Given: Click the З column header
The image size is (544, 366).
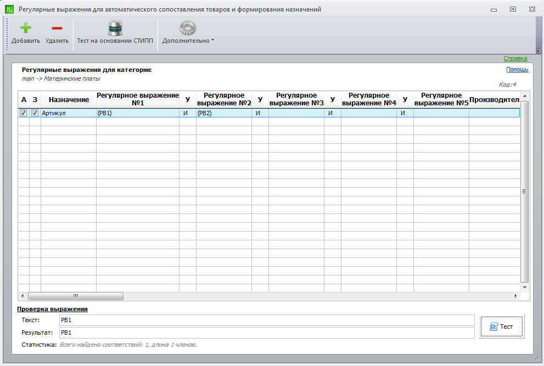Looking at the screenshot, I should 35,99.
